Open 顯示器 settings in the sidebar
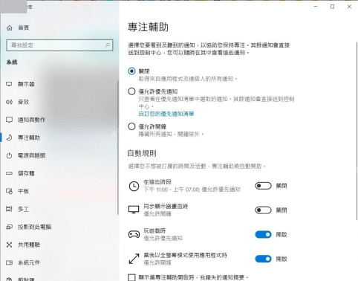The width and height of the screenshot is (358, 281). 59,84
